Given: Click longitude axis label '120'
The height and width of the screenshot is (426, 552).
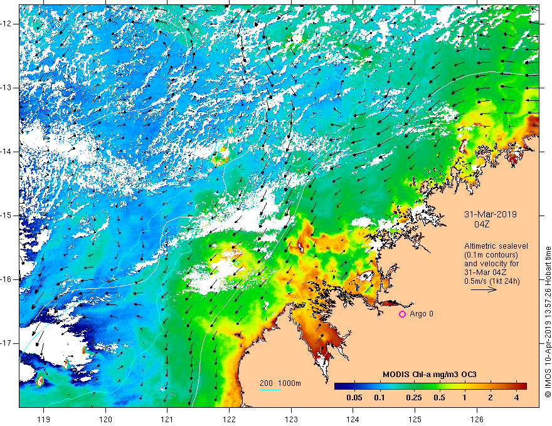Looking at the screenshot, I should 105,419.
